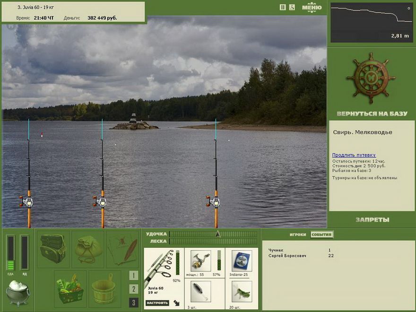Expand tackle panel with diagonal arrow
Viewport: 416px width, 312px height.
click(177, 303)
